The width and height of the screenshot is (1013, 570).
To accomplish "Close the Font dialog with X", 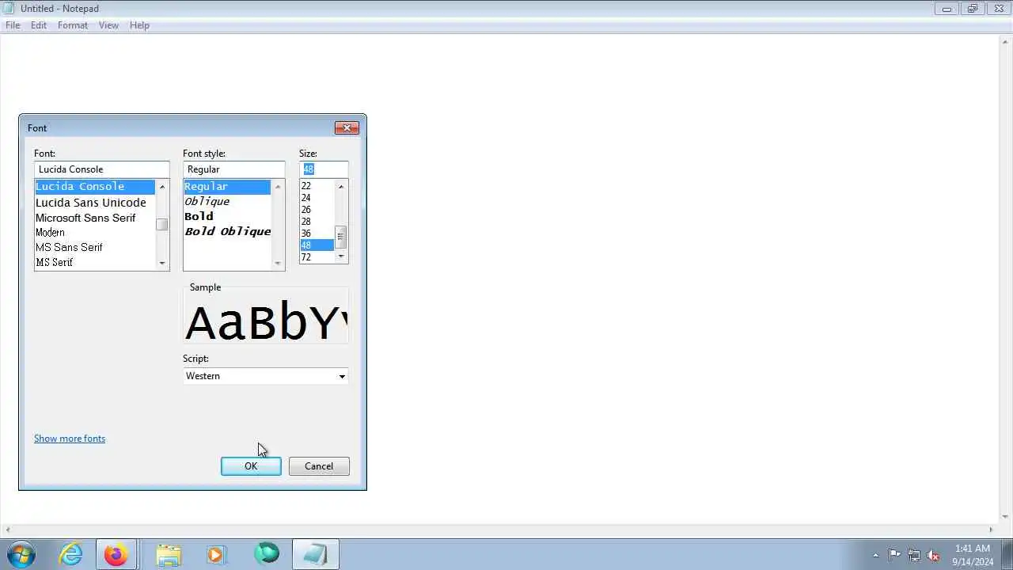I will pyautogui.click(x=347, y=127).
